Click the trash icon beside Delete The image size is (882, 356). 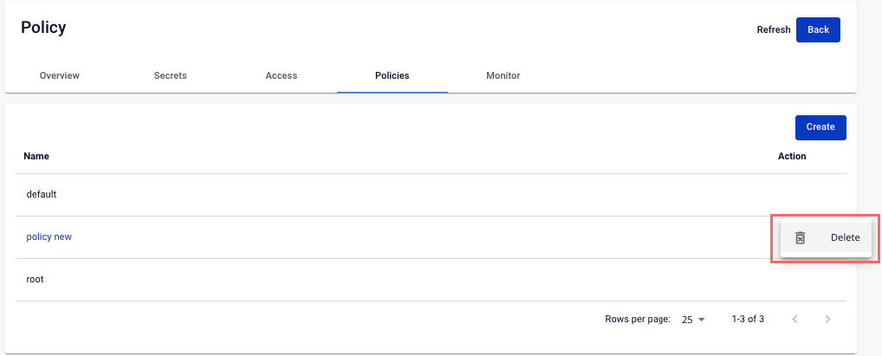(800, 238)
